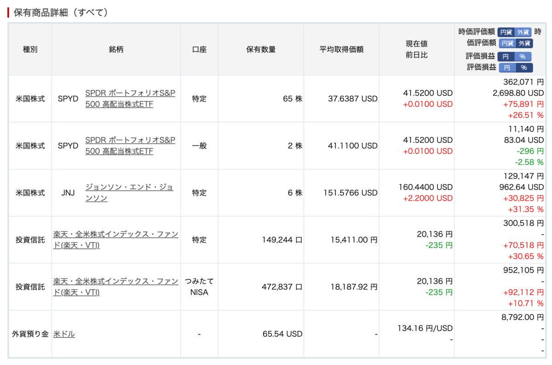Click the +10.71 % gain figure
The image size is (552, 365).
526,303
